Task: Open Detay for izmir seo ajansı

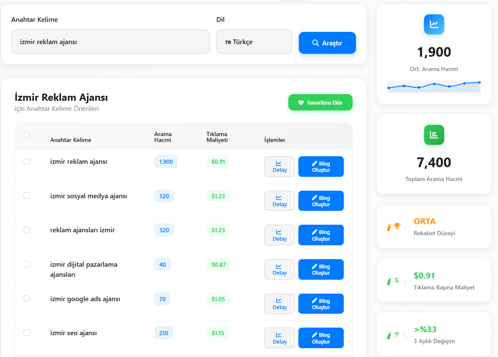Action: pyautogui.click(x=279, y=338)
